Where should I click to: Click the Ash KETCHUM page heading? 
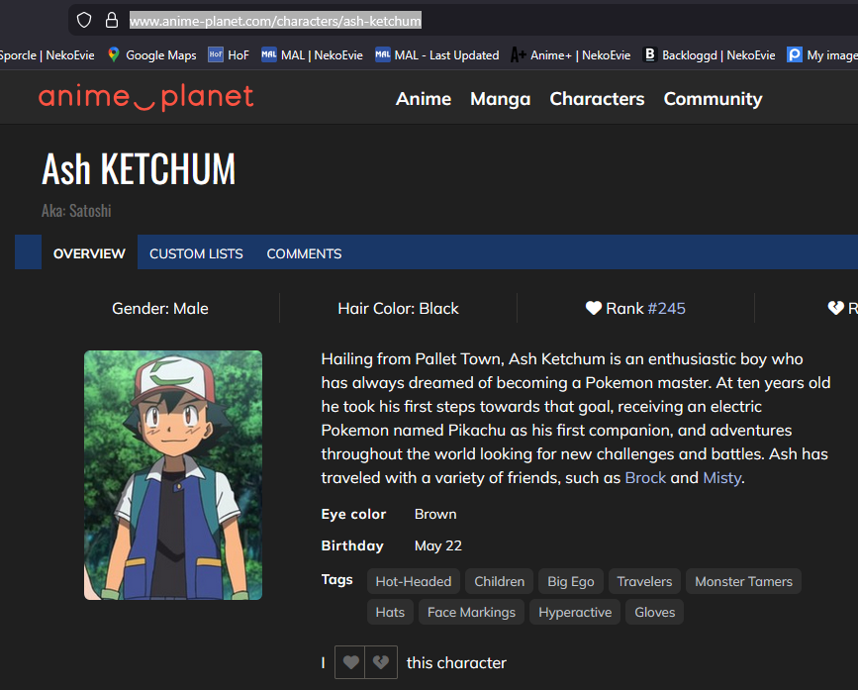click(139, 169)
